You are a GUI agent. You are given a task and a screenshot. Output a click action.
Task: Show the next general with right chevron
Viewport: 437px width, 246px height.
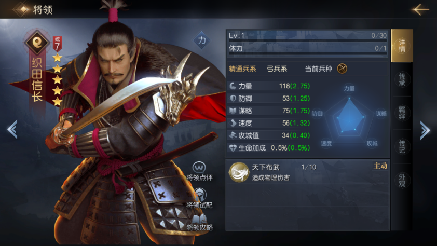[425, 130]
